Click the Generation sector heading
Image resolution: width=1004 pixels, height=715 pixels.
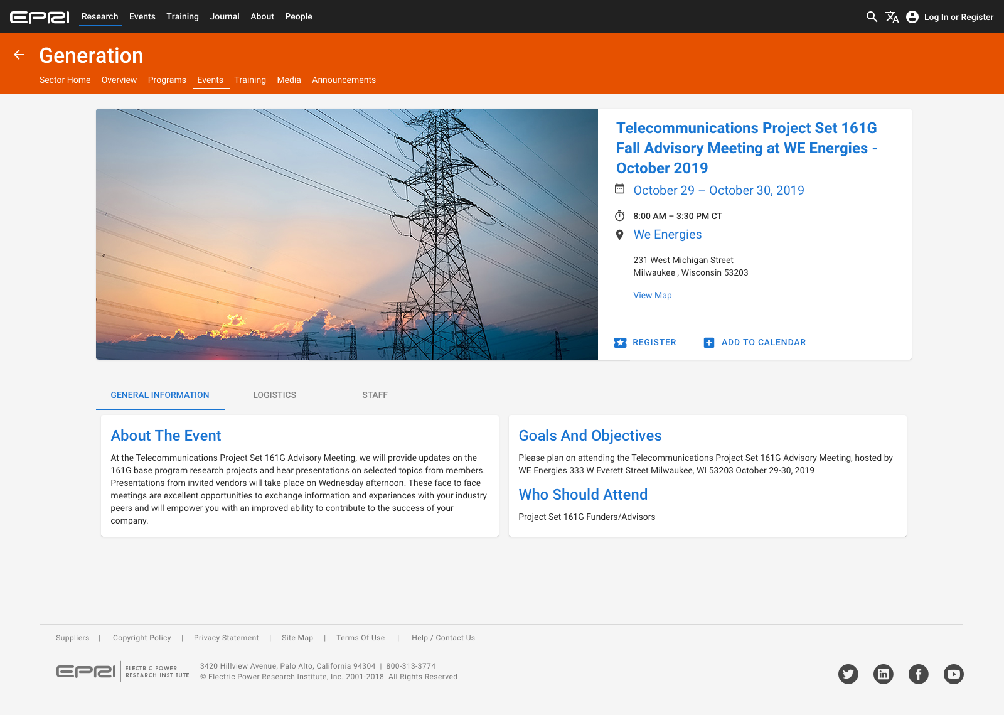[92, 56]
